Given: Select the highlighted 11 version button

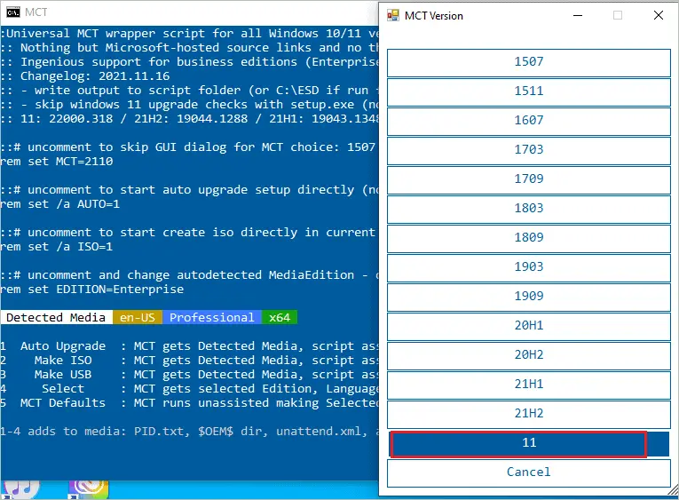Looking at the screenshot, I should click(x=529, y=444).
